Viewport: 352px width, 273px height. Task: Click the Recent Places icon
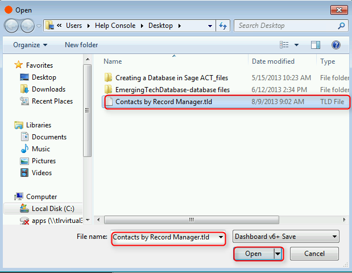click(x=24, y=101)
